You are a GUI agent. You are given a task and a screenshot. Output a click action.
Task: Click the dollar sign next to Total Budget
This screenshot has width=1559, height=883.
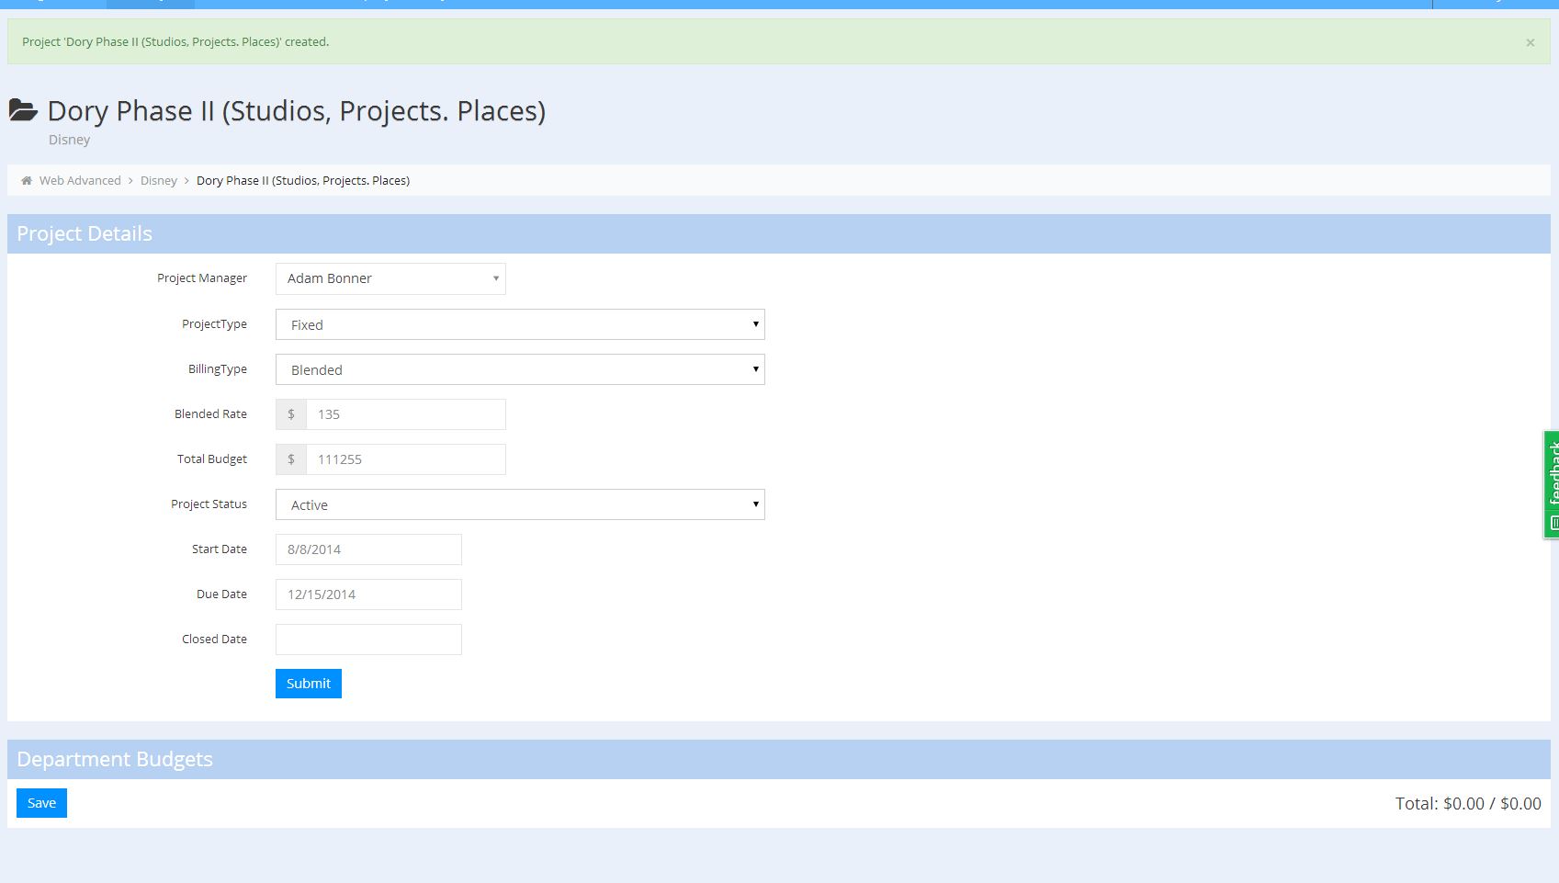(x=291, y=459)
